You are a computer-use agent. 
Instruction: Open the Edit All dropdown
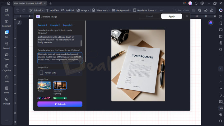click(x=36, y=10)
